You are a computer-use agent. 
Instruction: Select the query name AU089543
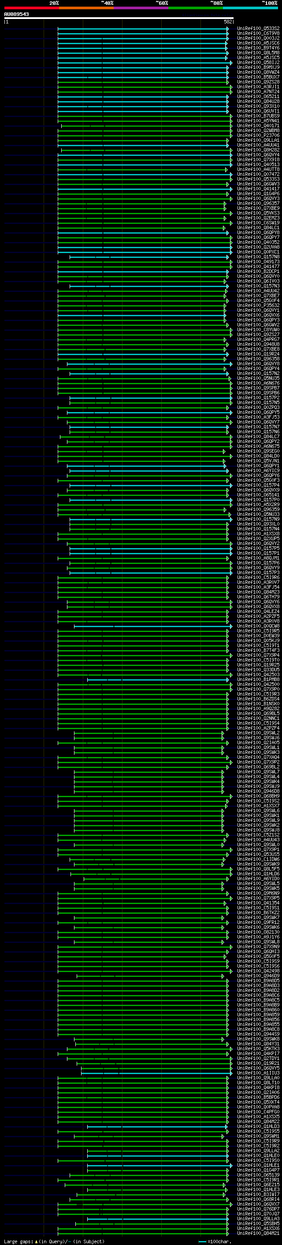pos(16,14)
